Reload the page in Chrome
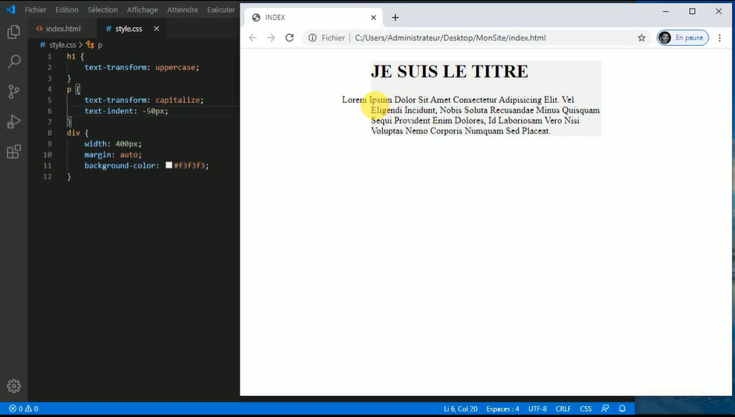Viewport: 735px width, 417px height. (x=289, y=38)
